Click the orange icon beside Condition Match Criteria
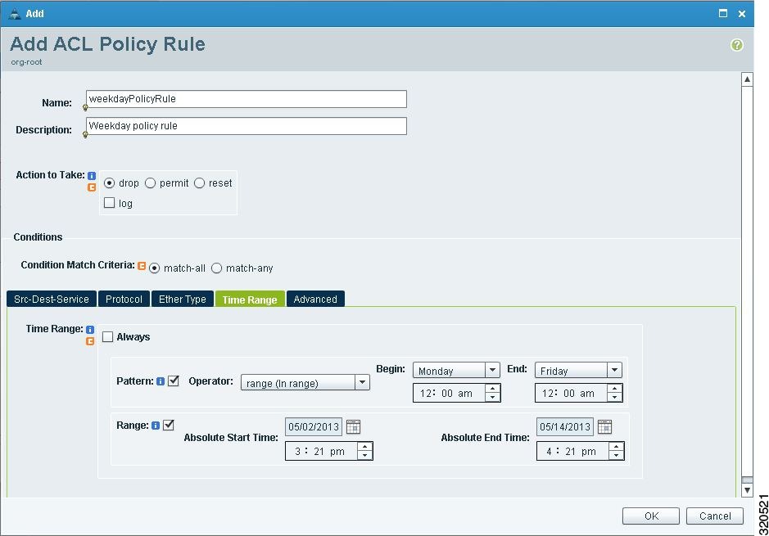 [142, 266]
